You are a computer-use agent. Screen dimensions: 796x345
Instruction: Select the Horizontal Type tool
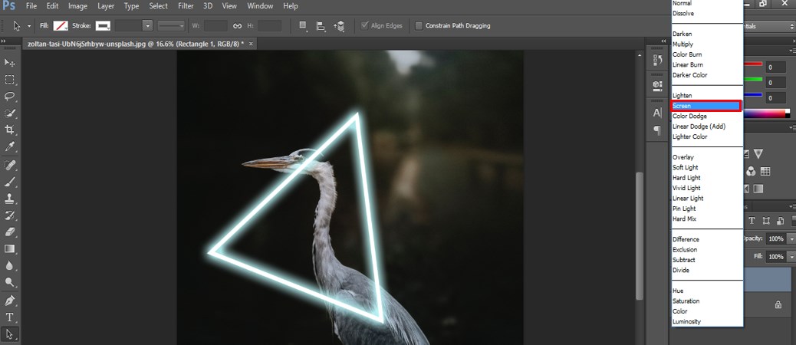tap(9, 317)
